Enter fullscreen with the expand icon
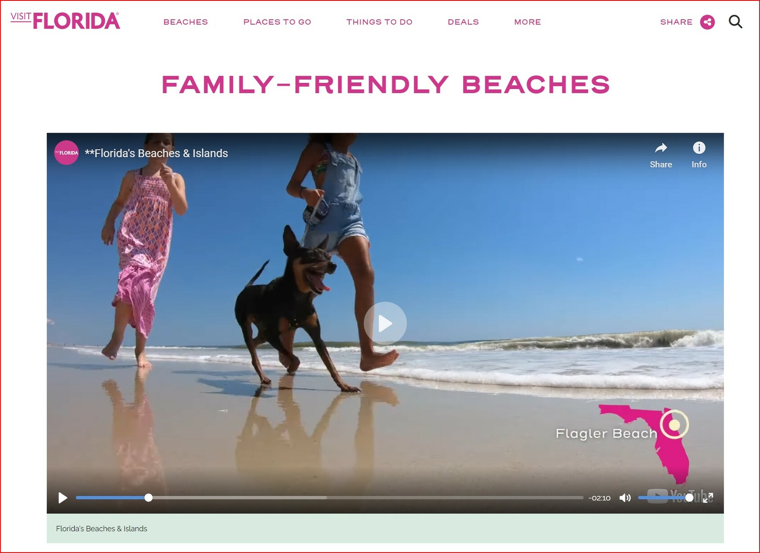 click(x=708, y=498)
